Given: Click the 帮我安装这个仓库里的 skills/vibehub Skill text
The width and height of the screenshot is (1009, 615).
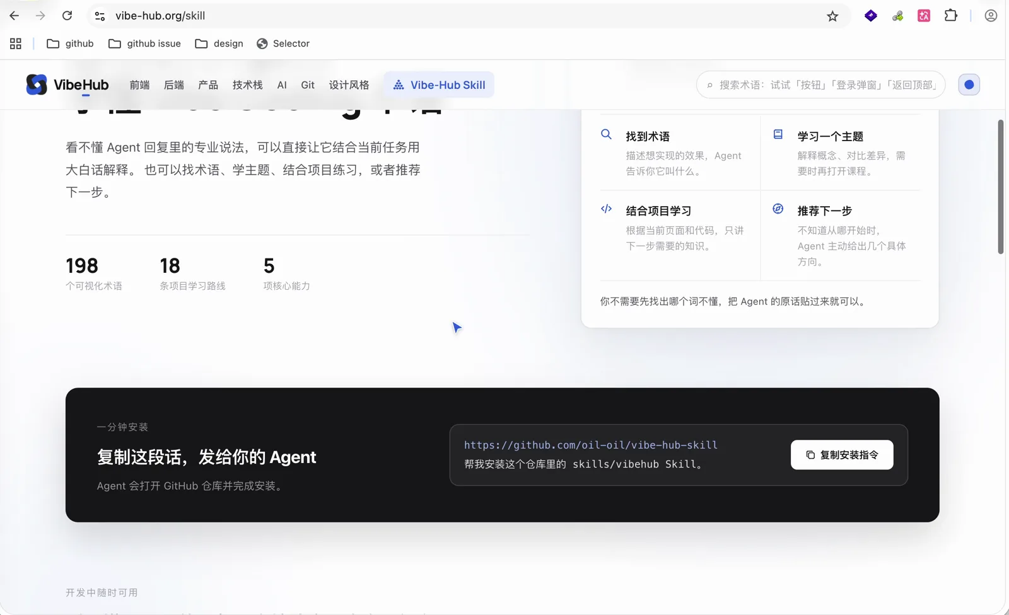Looking at the screenshot, I should [x=585, y=464].
